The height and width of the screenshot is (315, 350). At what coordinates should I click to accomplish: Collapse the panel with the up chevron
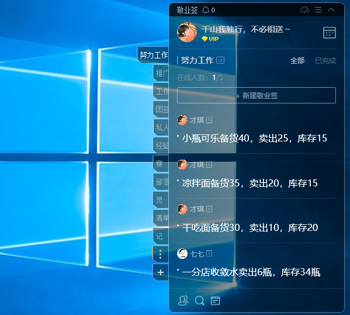[x=331, y=9]
